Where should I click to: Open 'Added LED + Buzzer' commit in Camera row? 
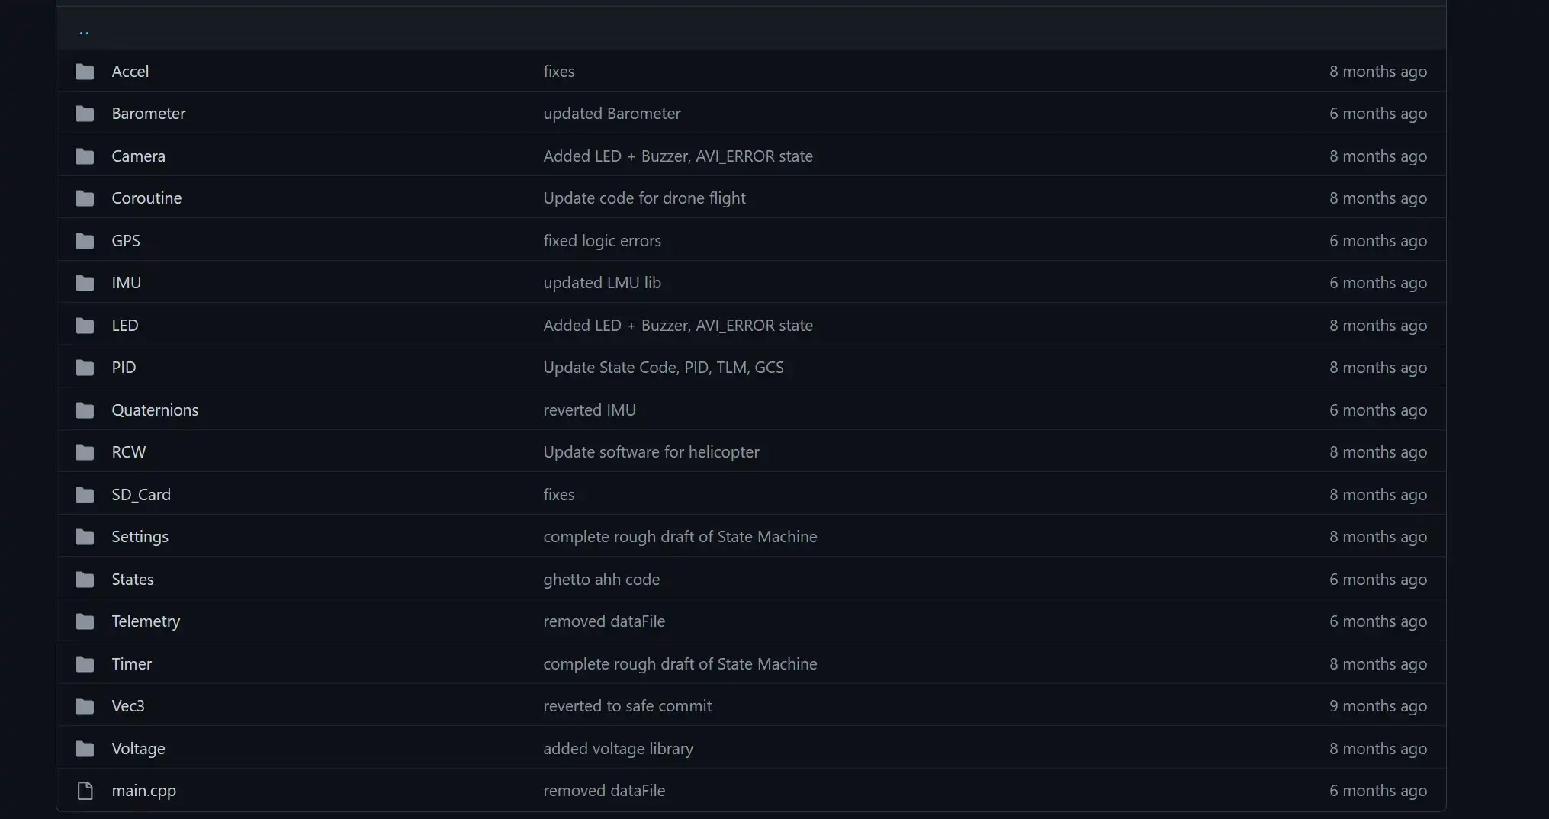coord(678,156)
